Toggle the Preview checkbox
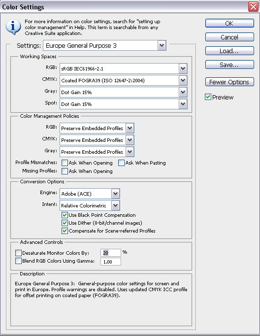This screenshot has width=260, height=336. (x=208, y=97)
